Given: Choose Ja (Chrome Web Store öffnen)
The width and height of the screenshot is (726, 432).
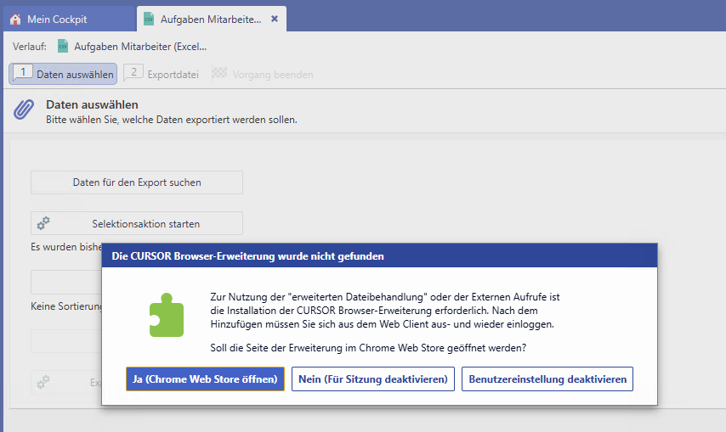Looking at the screenshot, I should click(205, 379).
